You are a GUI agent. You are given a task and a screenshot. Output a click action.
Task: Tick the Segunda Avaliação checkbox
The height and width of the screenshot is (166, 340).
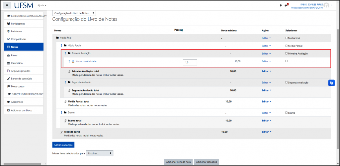click(x=286, y=82)
